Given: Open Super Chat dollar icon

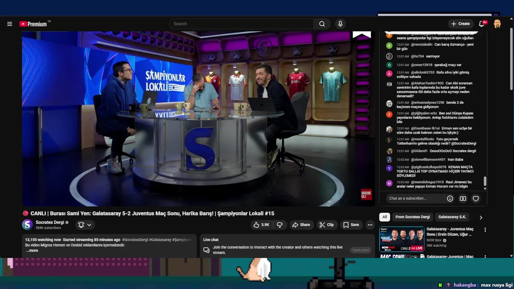Looking at the screenshot, I should tap(463, 198).
